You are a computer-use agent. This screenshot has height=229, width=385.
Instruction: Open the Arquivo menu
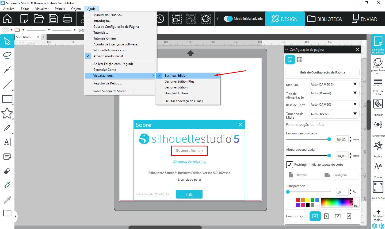tap(9, 9)
